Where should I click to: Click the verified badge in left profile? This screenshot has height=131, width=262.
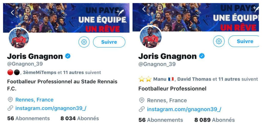68,56
